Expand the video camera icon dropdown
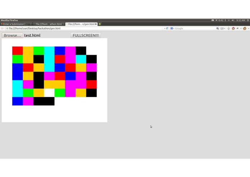 pos(224,29)
